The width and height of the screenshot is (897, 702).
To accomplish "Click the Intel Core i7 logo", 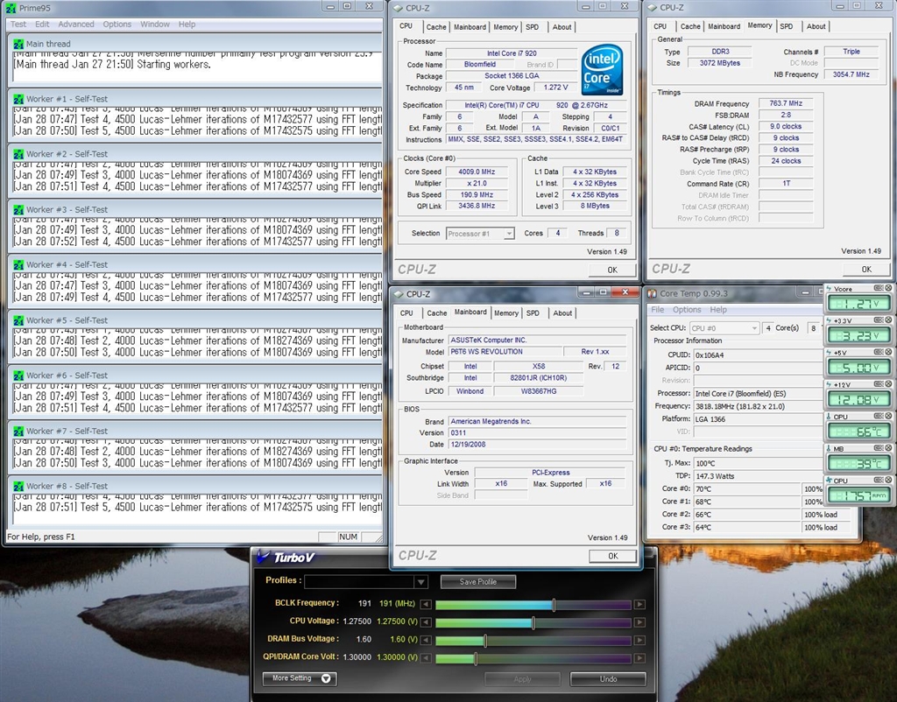I will point(602,70).
